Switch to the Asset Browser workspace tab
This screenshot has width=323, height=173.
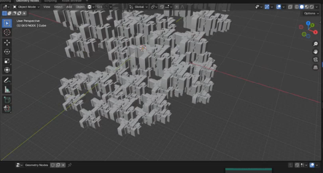[x=71, y=1]
